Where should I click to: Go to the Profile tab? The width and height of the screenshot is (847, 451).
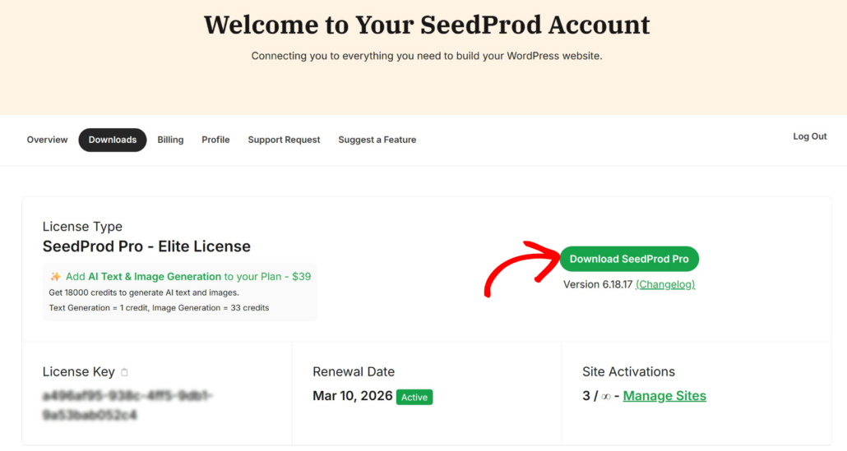pos(215,140)
